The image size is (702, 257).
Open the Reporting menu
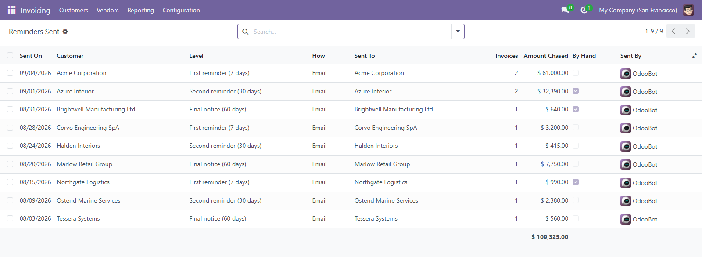click(x=140, y=10)
